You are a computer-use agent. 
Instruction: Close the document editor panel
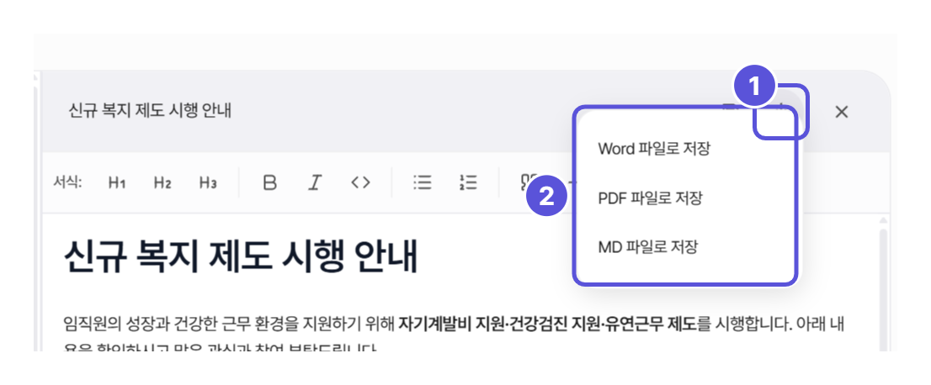[841, 112]
